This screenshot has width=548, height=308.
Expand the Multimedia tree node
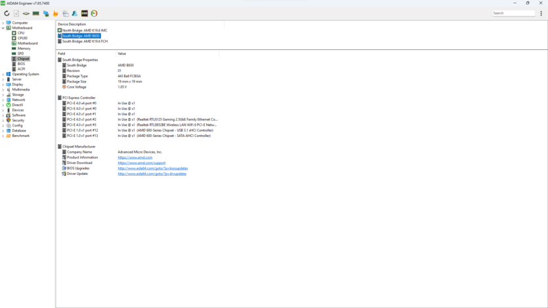(x=3, y=90)
